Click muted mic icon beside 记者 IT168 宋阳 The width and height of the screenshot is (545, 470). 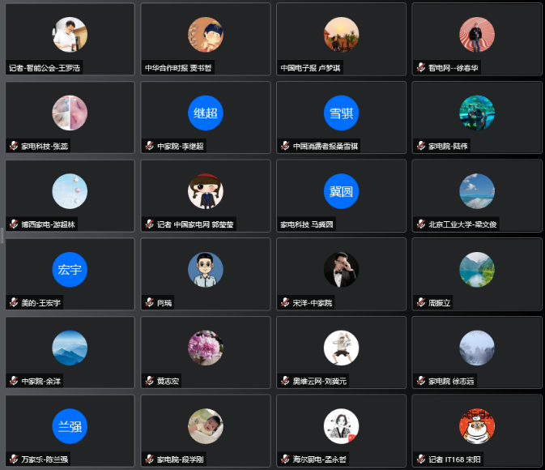pos(421,459)
